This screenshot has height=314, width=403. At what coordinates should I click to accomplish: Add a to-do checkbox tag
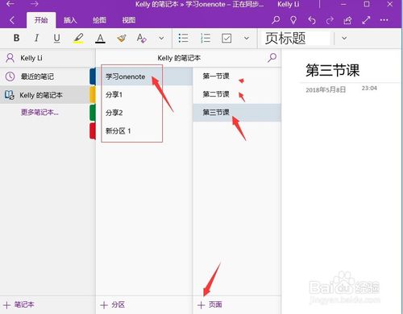226,38
